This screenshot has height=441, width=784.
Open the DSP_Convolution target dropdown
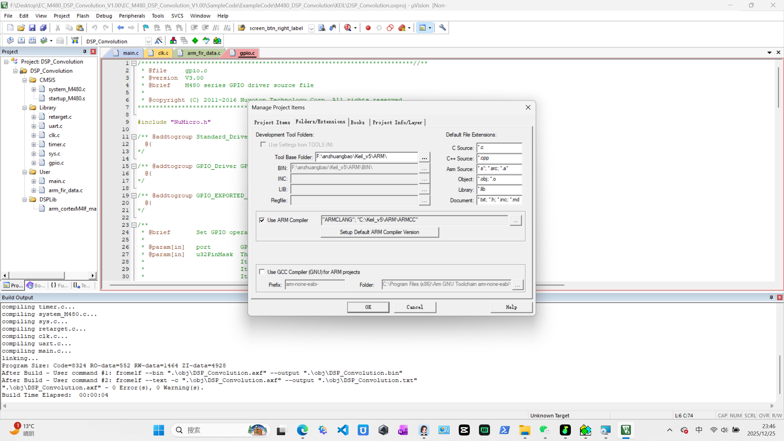coord(148,41)
